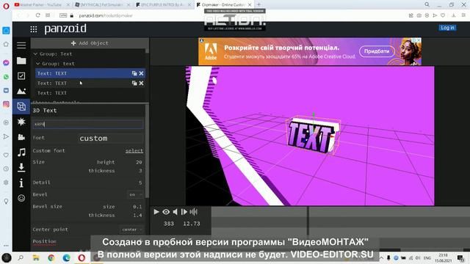Click the Opera taskbar icon

coord(82,257)
